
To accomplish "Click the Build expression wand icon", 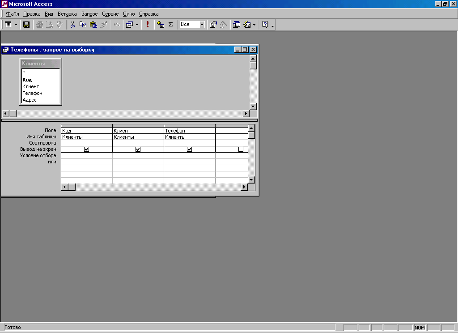I will click(x=224, y=25).
